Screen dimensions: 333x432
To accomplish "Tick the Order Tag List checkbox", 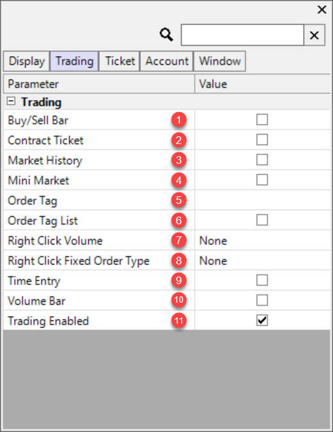I will (x=262, y=220).
